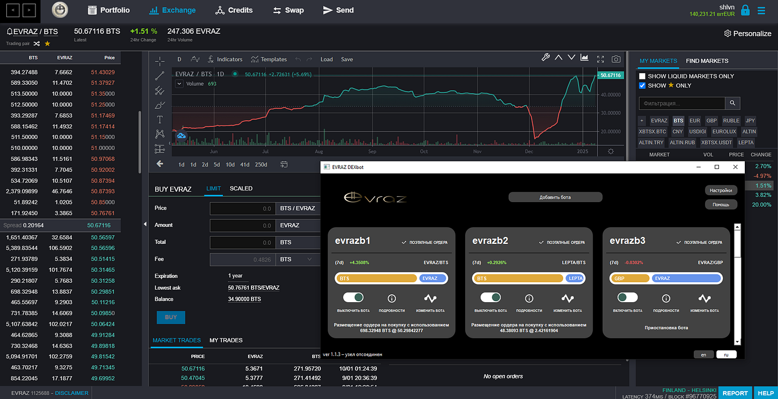The width and height of the screenshot is (778, 399).
Task: Open info details for evrazb1 bot
Action: (392, 298)
